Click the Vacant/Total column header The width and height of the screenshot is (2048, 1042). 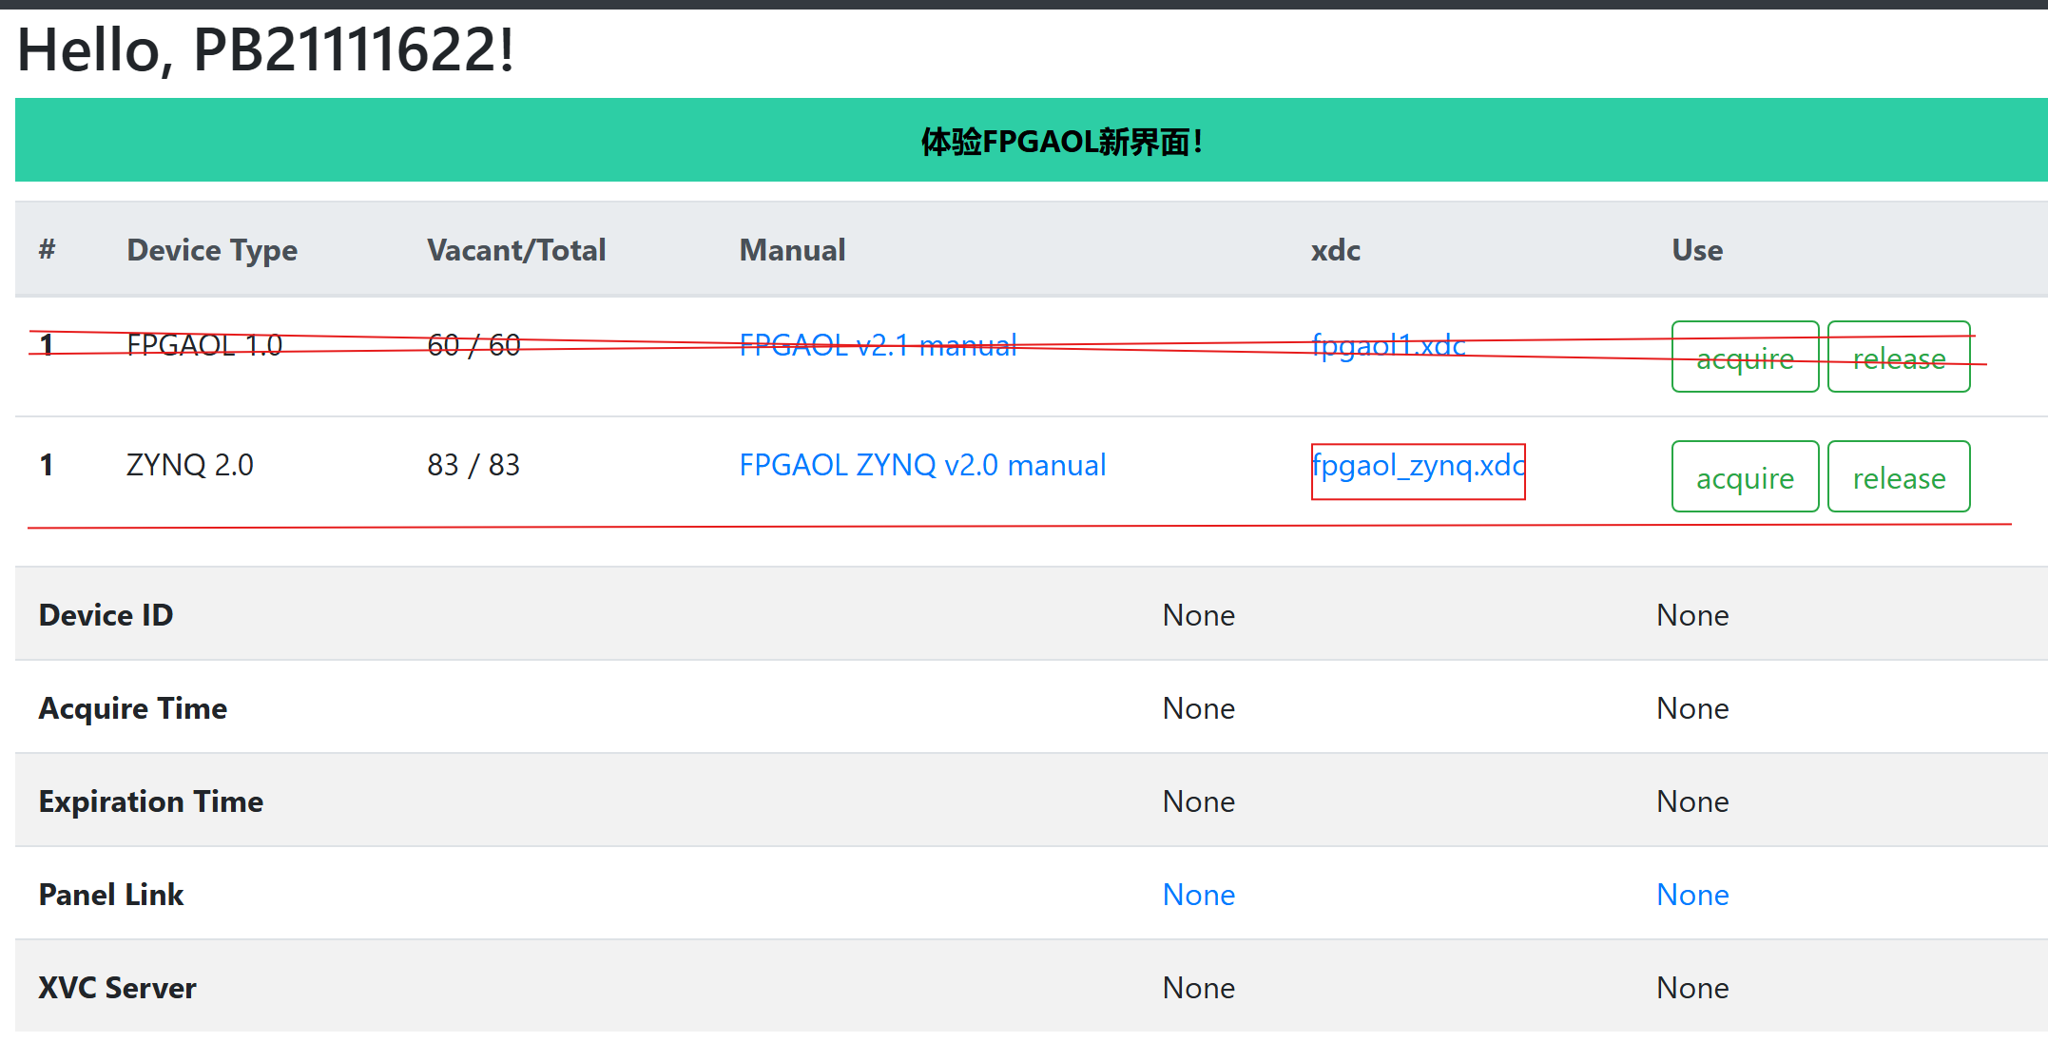pyautogui.click(x=516, y=250)
